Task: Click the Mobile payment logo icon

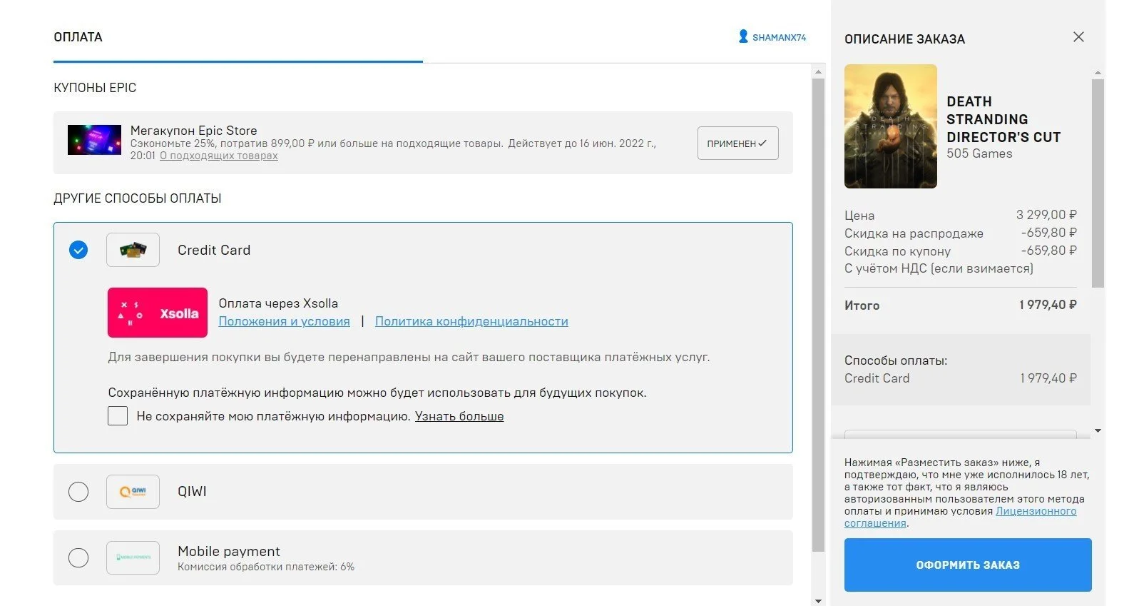Action: coord(133,557)
